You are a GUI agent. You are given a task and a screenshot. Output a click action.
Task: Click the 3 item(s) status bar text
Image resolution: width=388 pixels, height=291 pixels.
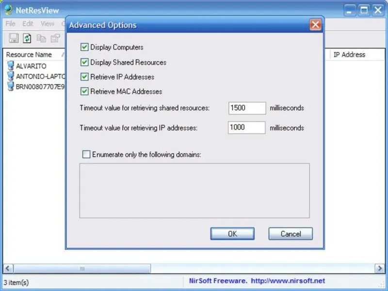[16, 282]
